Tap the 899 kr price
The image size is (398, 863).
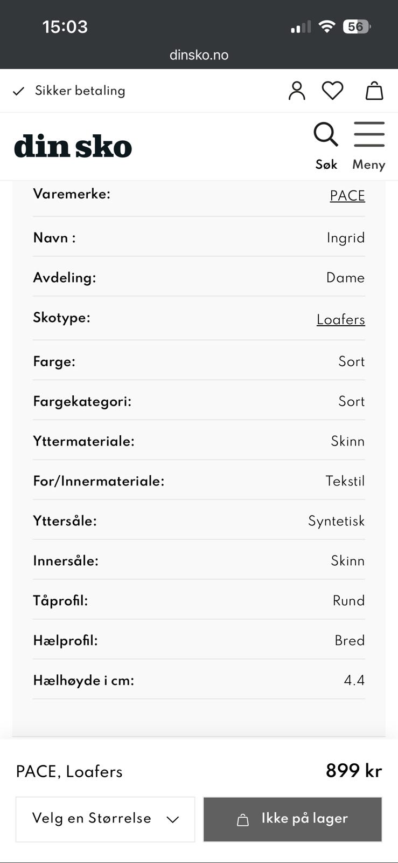click(x=353, y=771)
